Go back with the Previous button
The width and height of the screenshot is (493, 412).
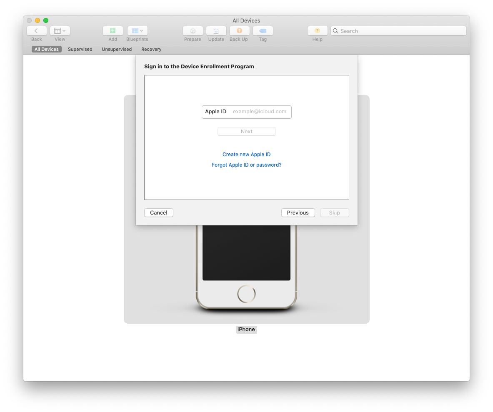point(298,213)
